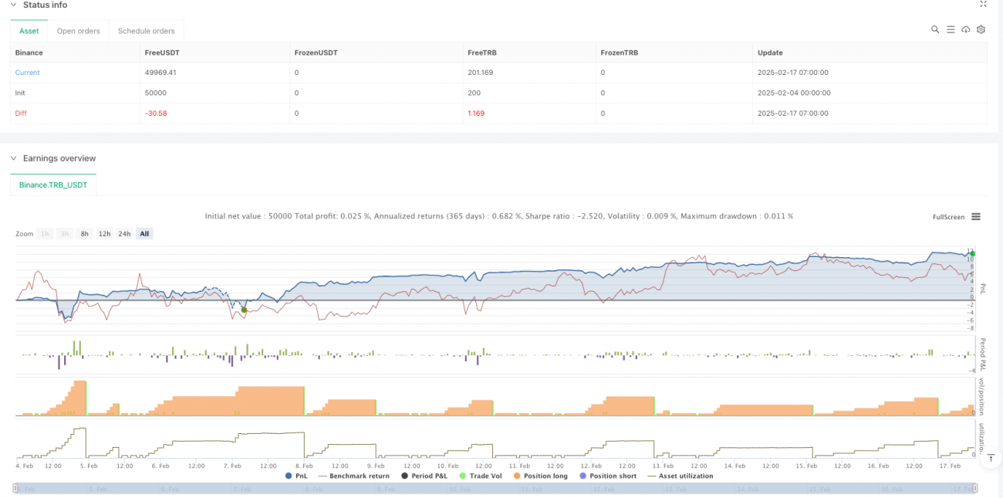Viewport: 1003px width, 498px height.
Task: Open the list view hamburger icon
Action: click(951, 30)
